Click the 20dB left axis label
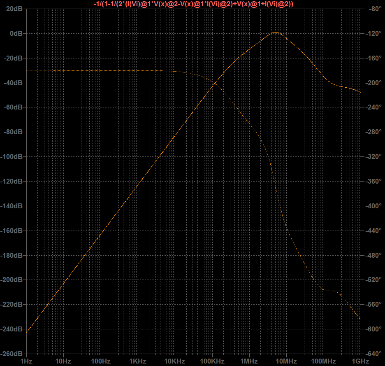The height and width of the screenshot is (366, 385). point(14,9)
